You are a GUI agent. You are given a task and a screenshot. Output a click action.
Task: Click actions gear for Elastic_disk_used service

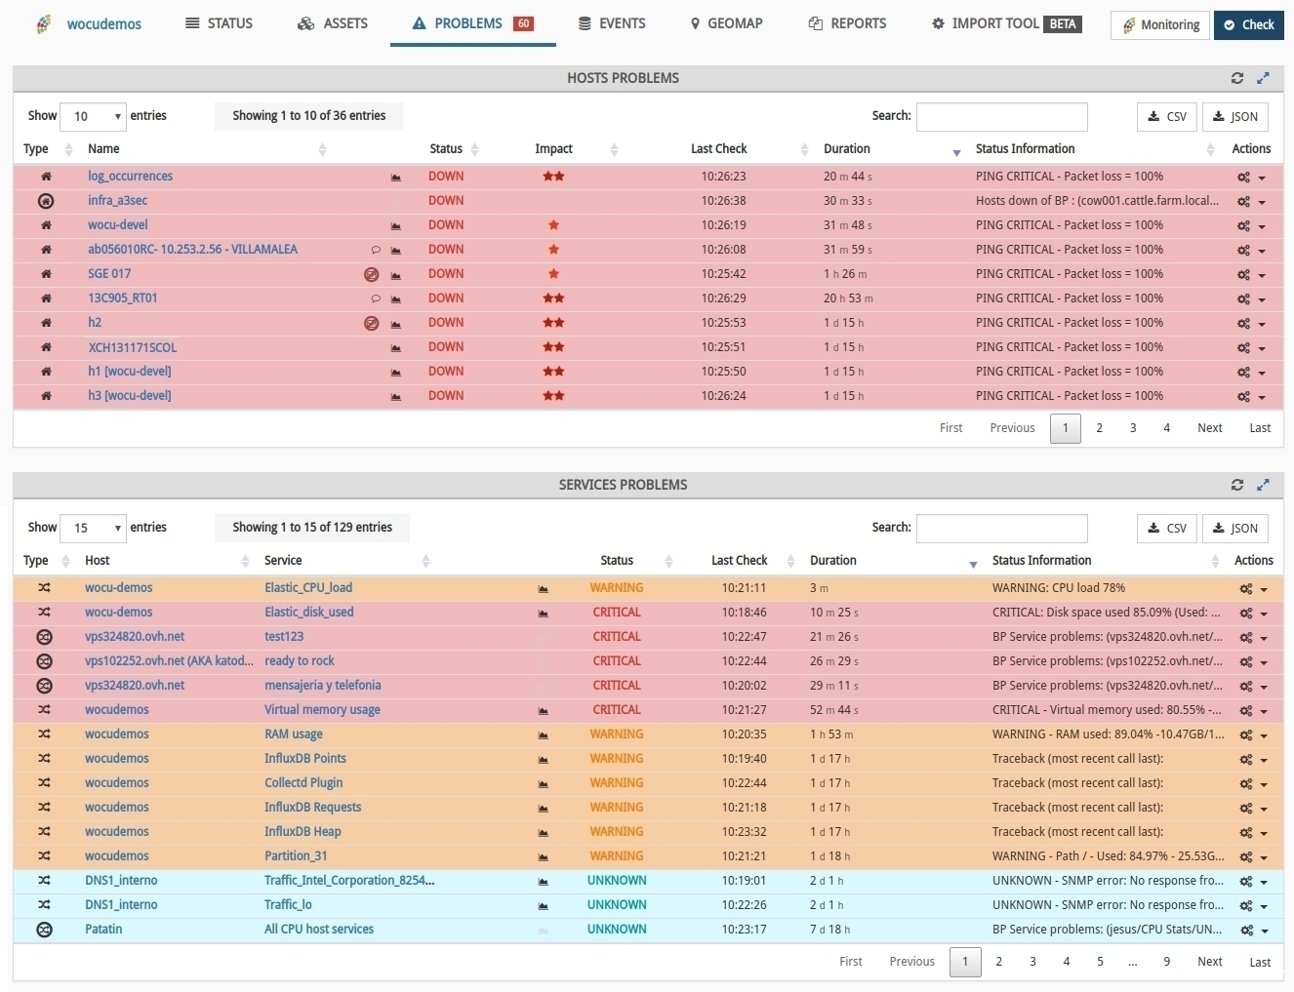tap(1246, 614)
